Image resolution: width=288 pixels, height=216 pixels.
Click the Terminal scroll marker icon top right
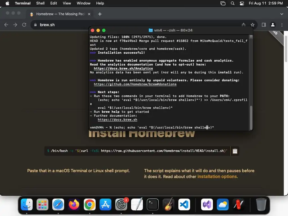251,36
